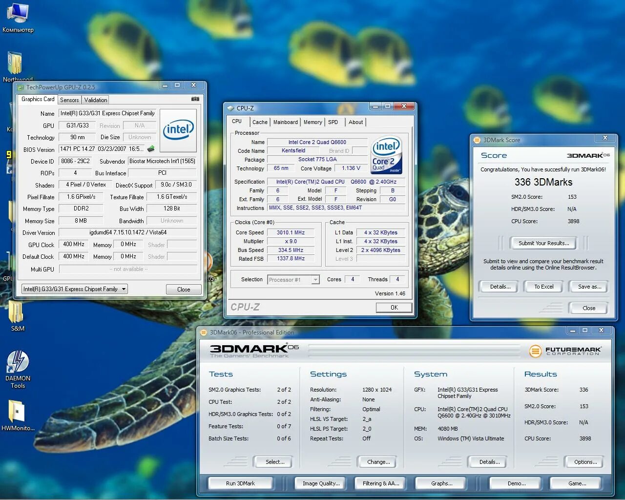The height and width of the screenshot is (500, 625).
Task: Expand the CPU-Z Processor #1 selection dropdown
Action: coord(315,280)
